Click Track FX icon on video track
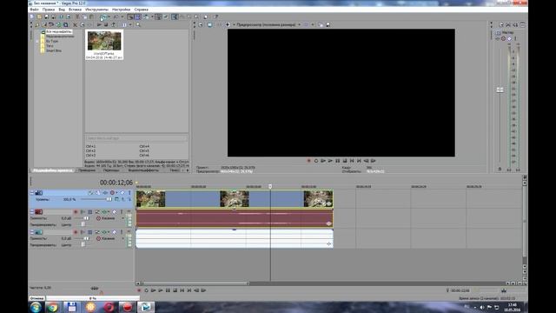The width and height of the screenshot is (556, 313). click(105, 193)
